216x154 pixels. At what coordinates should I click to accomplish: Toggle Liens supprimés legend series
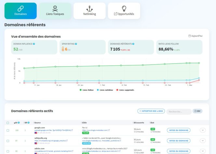(125, 90)
